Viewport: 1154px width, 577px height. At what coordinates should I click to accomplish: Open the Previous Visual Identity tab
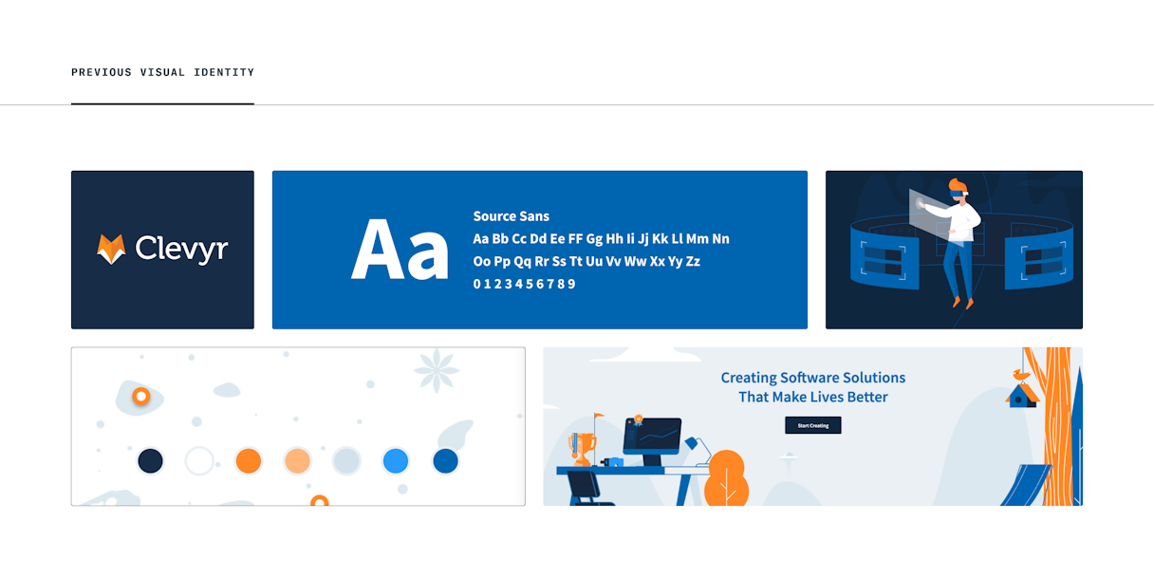[x=162, y=72]
